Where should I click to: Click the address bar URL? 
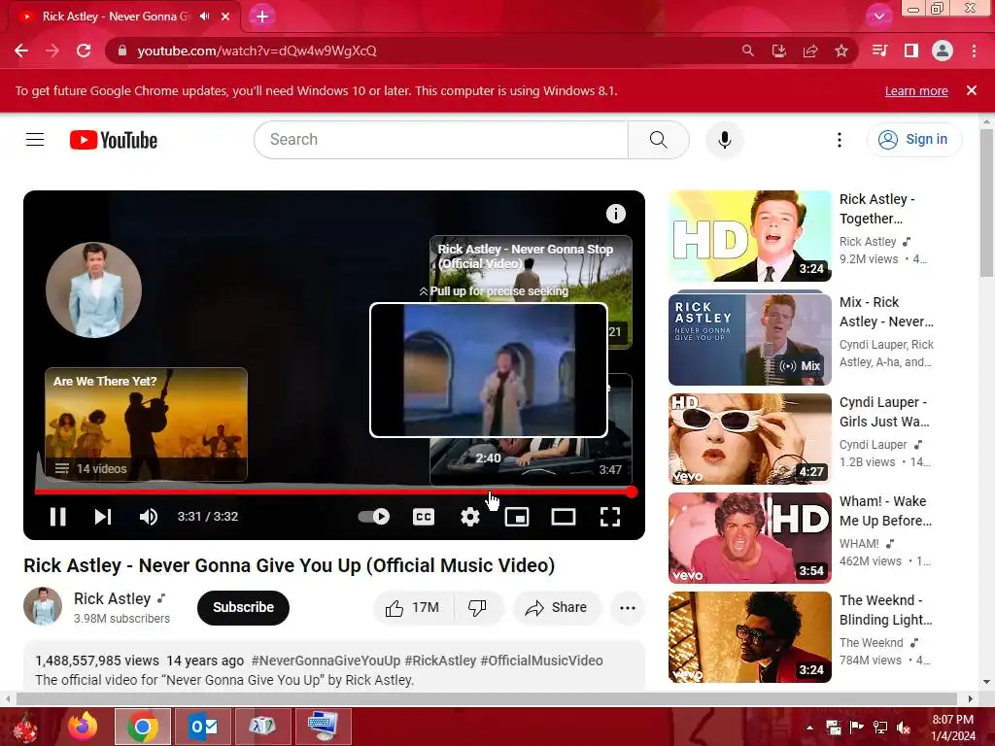pyautogui.click(x=257, y=51)
